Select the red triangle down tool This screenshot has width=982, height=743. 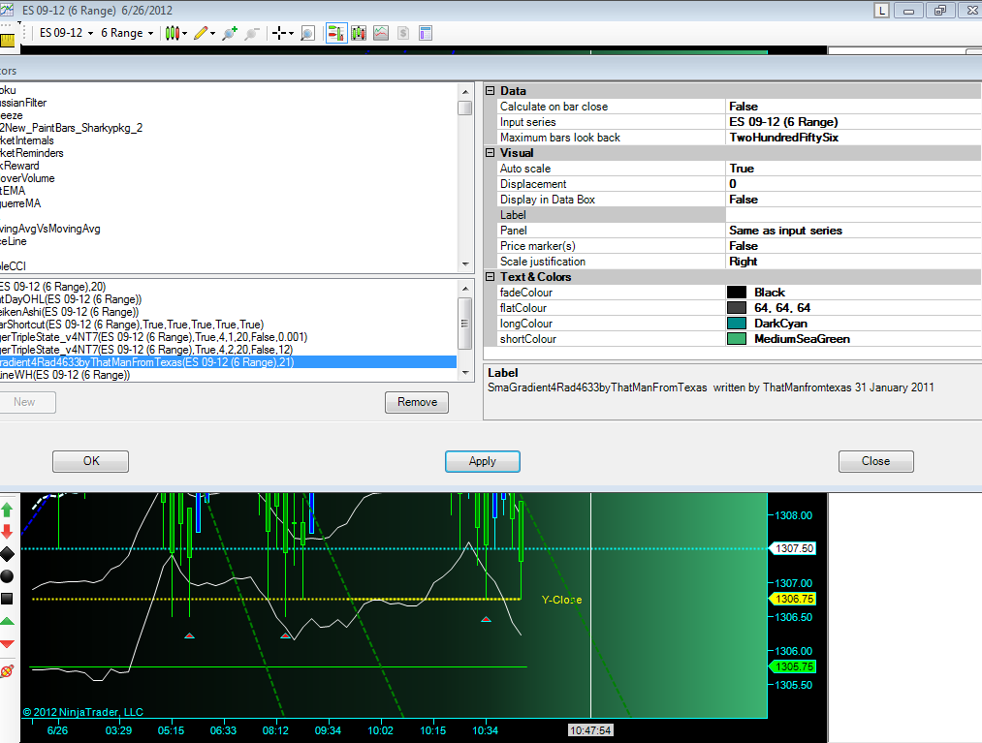click(7, 644)
